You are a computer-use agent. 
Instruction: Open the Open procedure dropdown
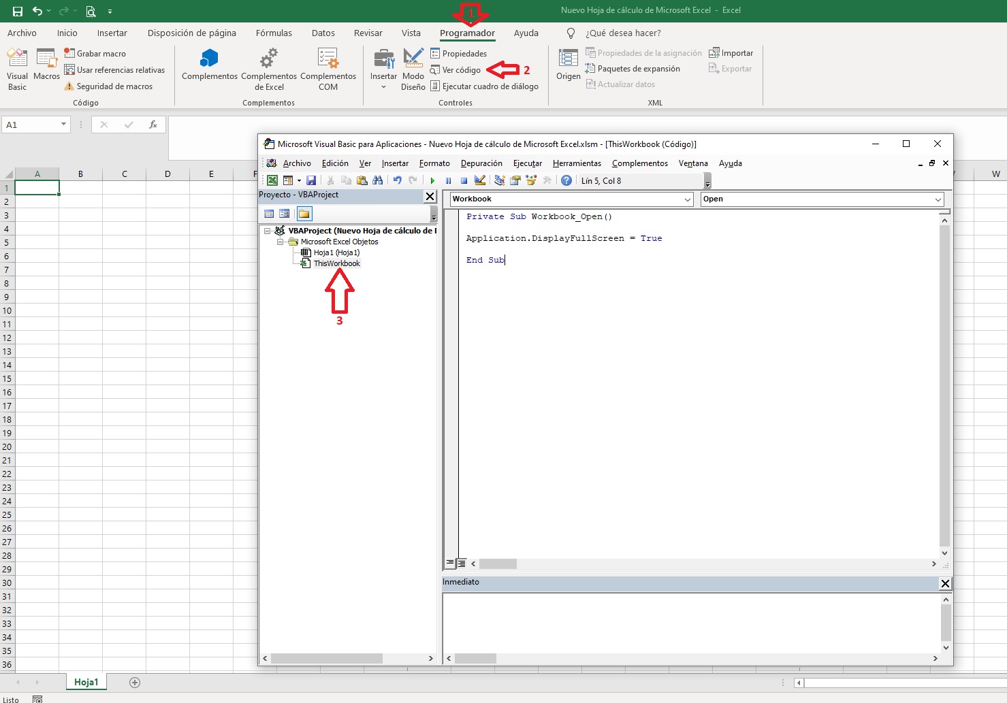tap(938, 199)
